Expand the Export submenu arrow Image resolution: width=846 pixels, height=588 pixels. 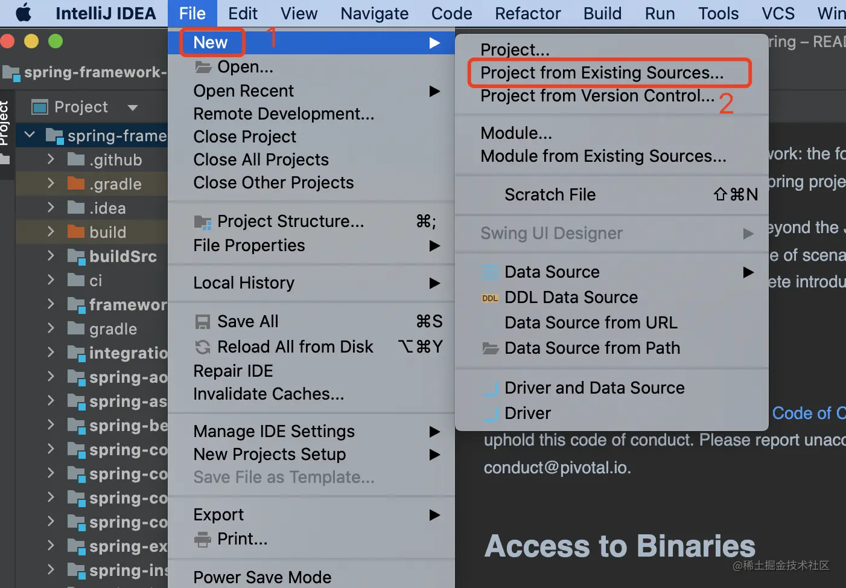[x=434, y=514]
